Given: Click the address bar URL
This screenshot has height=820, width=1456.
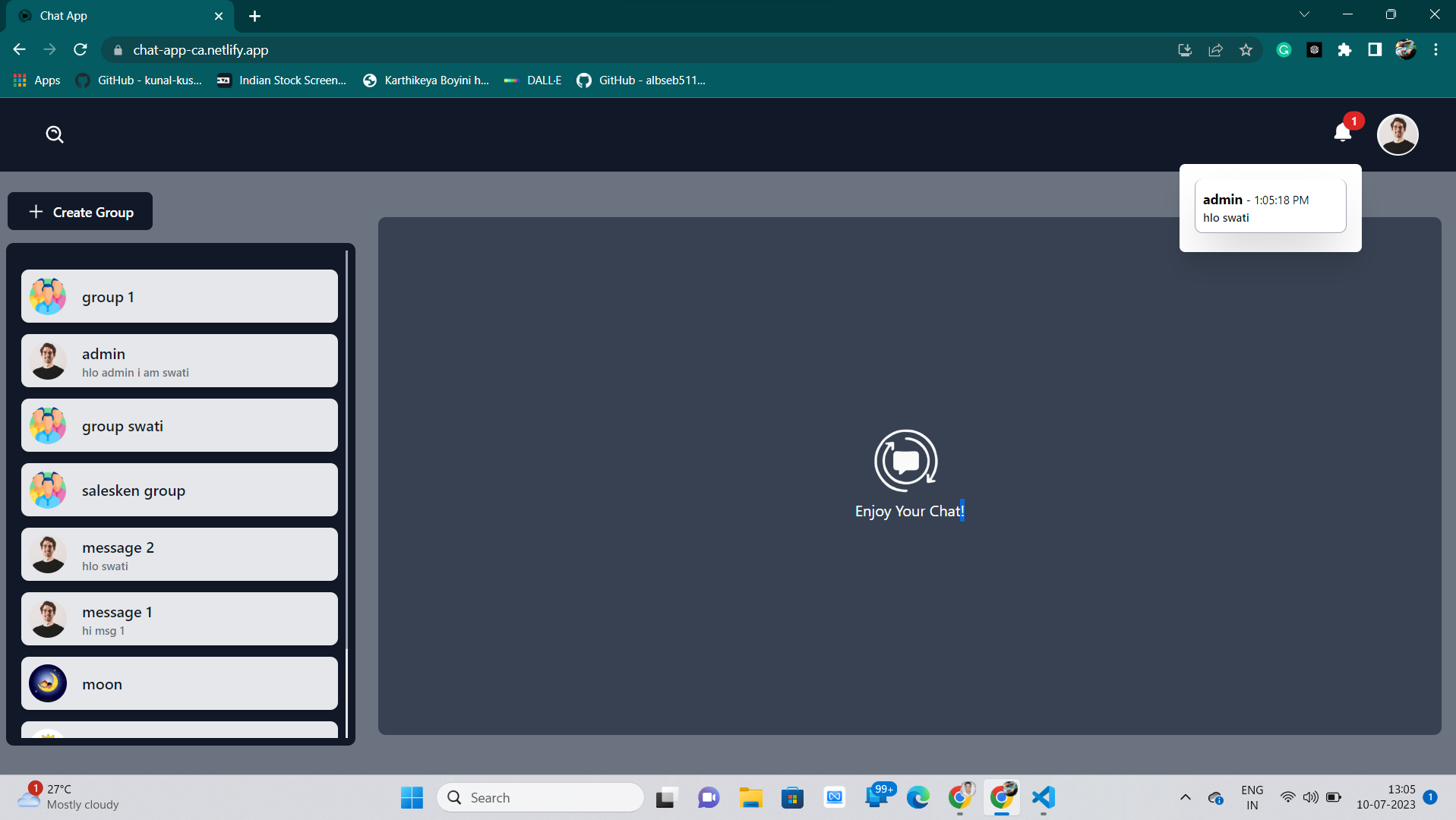Looking at the screenshot, I should coord(201,50).
